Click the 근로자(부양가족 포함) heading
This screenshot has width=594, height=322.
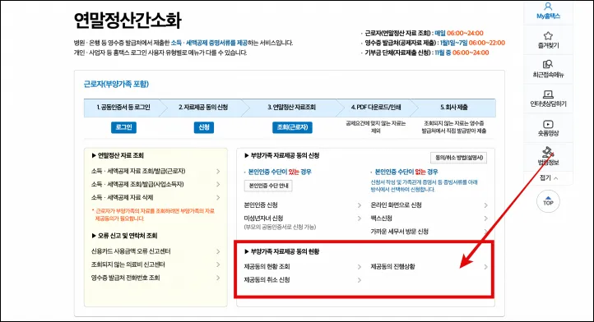click(x=116, y=84)
